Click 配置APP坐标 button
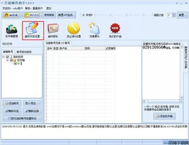The width and height of the screenshot is (189, 145). point(66,15)
